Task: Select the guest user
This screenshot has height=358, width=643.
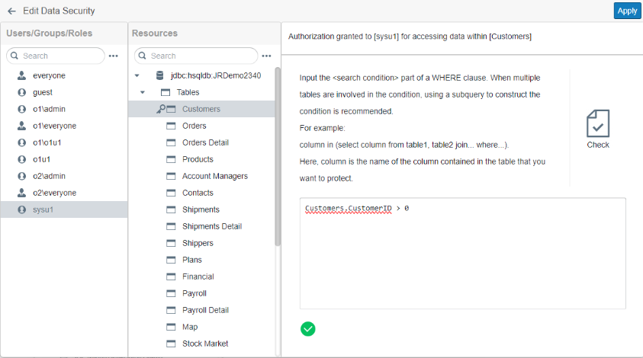Action: 43,92
